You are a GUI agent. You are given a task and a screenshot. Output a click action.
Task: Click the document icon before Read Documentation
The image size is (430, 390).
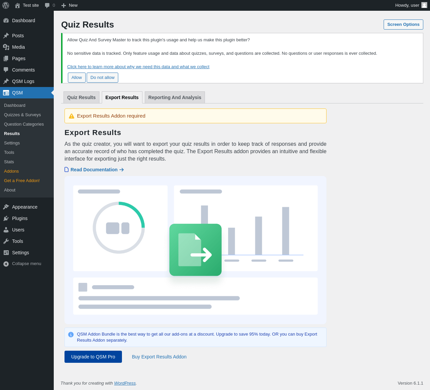pyautogui.click(x=67, y=170)
